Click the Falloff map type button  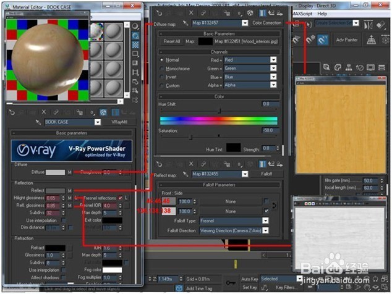[x=266, y=174]
